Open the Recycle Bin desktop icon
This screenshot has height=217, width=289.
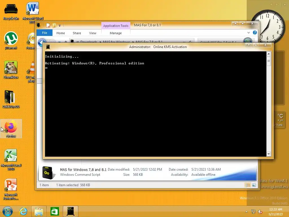coord(11,11)
